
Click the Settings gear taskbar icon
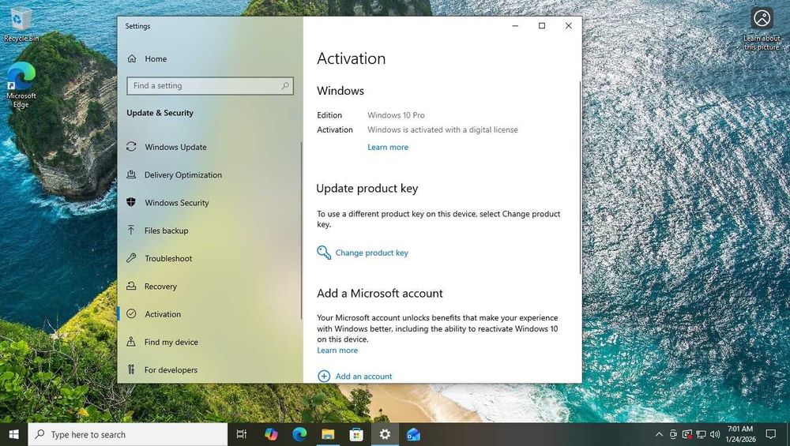[385, 434]
